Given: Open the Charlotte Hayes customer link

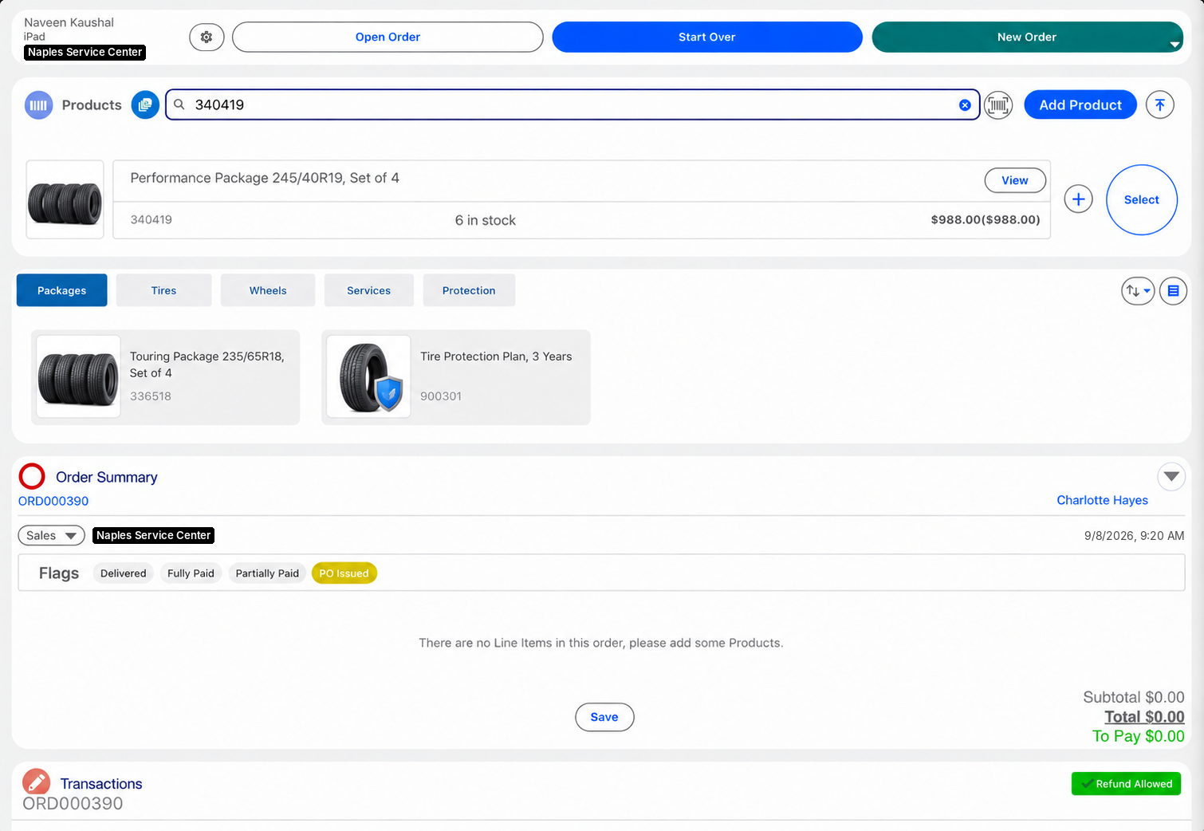Looking at the screenshot, I should (x=1102, y=500).
